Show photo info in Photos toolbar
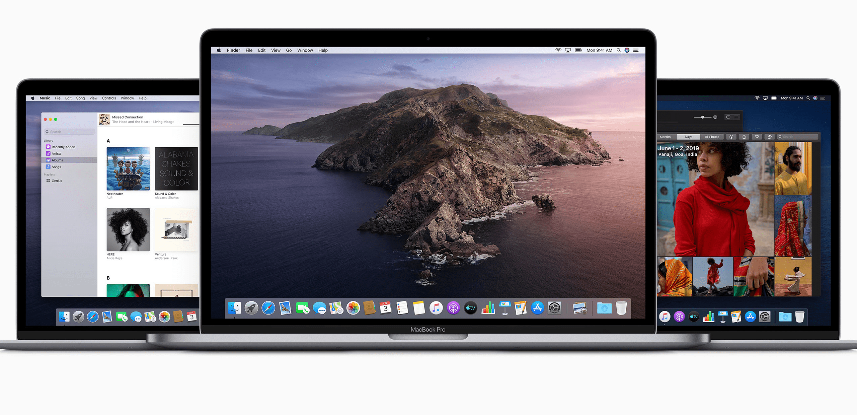Viewport: 857px width, 415px height. (731, 137)
